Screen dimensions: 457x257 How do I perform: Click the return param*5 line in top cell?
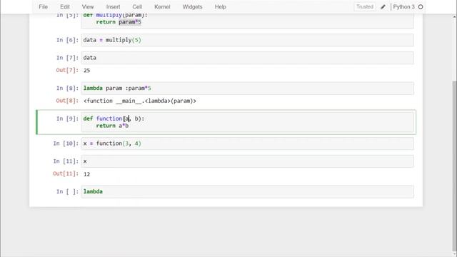(119, 22)
